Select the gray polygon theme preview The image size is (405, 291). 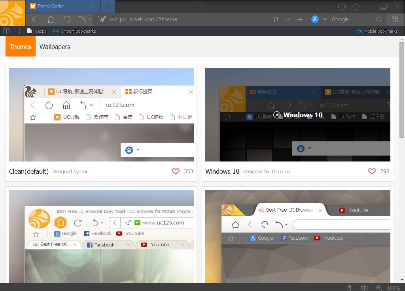click(298, 237)
